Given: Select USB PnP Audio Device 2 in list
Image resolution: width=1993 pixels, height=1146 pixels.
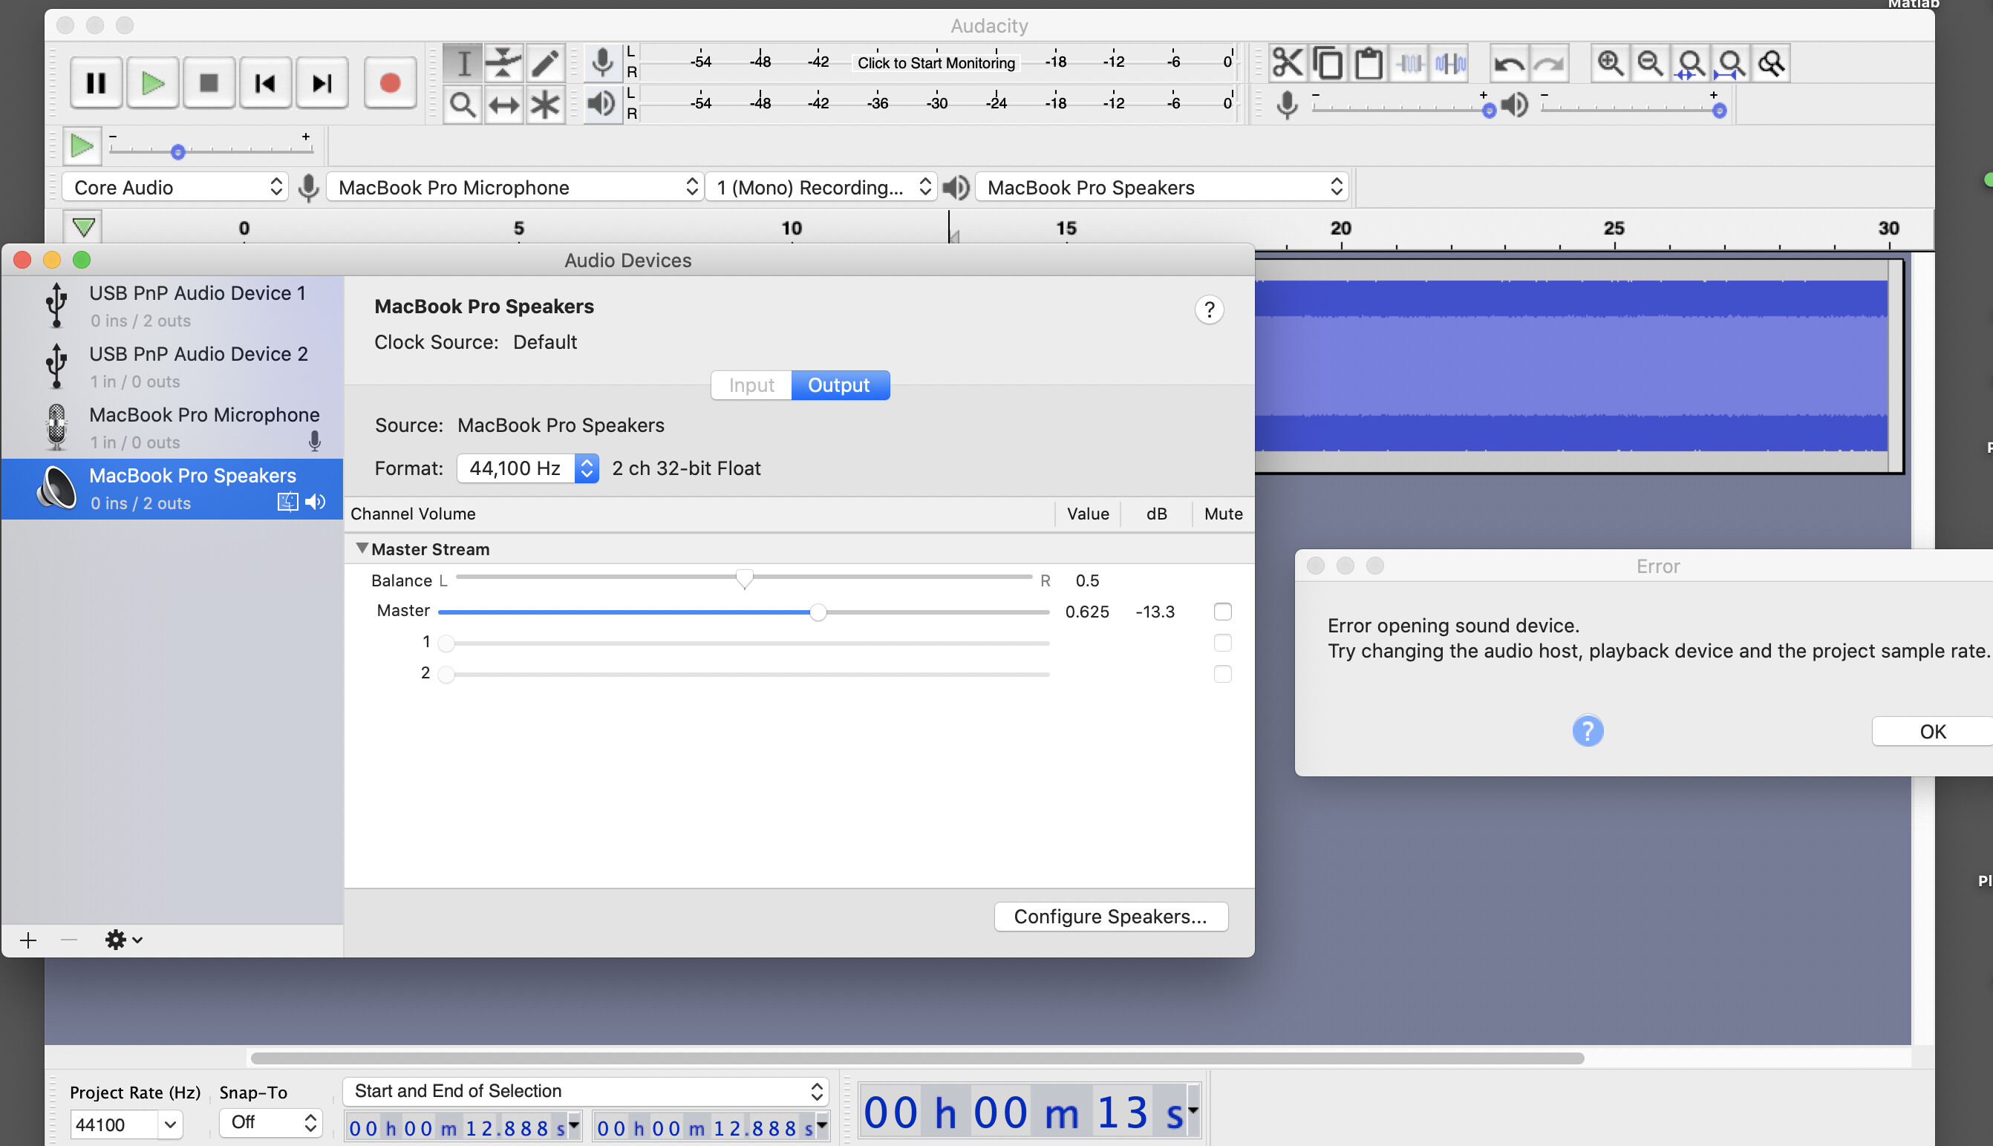Looking at the screenshot, I should (x=172, y=367).
